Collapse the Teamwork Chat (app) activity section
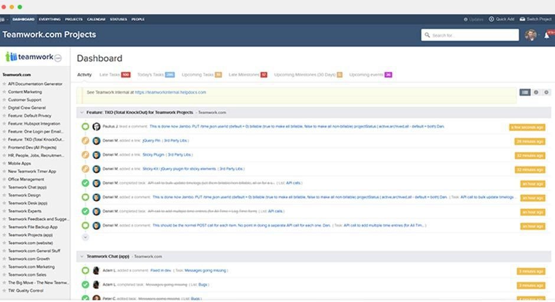This screenshot has height=302, width=555. 81,257
